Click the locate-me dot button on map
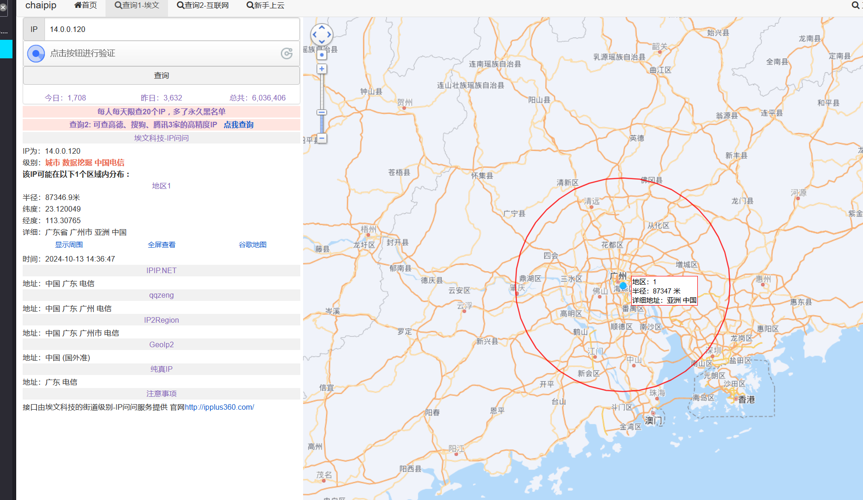This screenshot has width=863, height=500. coord(322,55)
